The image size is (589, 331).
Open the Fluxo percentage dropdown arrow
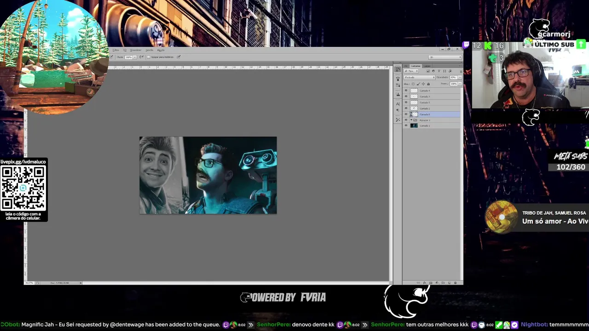(x=135, y=57)
